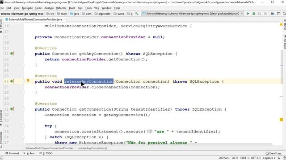Viewport: 286px width, 160px height.
Task: Collapse the try block fold on line 34
Action: pyautogui.click(x=23, y=126)
